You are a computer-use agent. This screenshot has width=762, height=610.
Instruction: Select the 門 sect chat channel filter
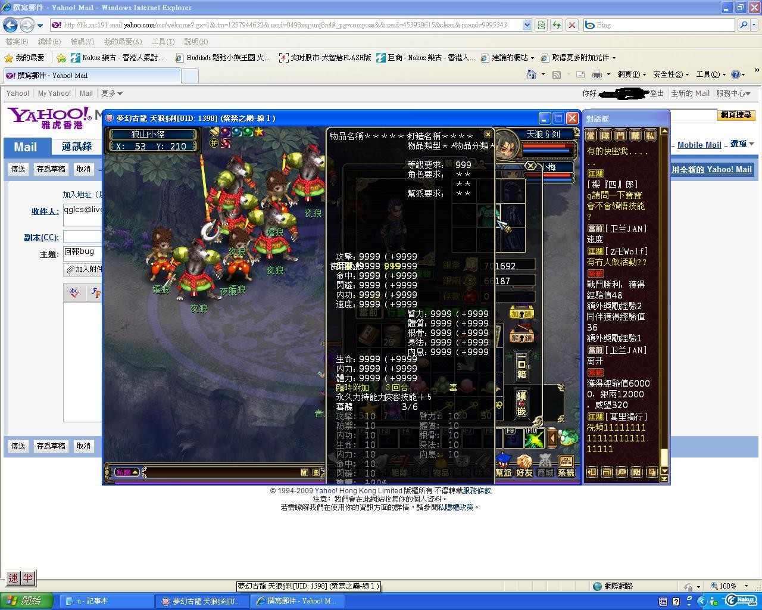pos(620,136)
